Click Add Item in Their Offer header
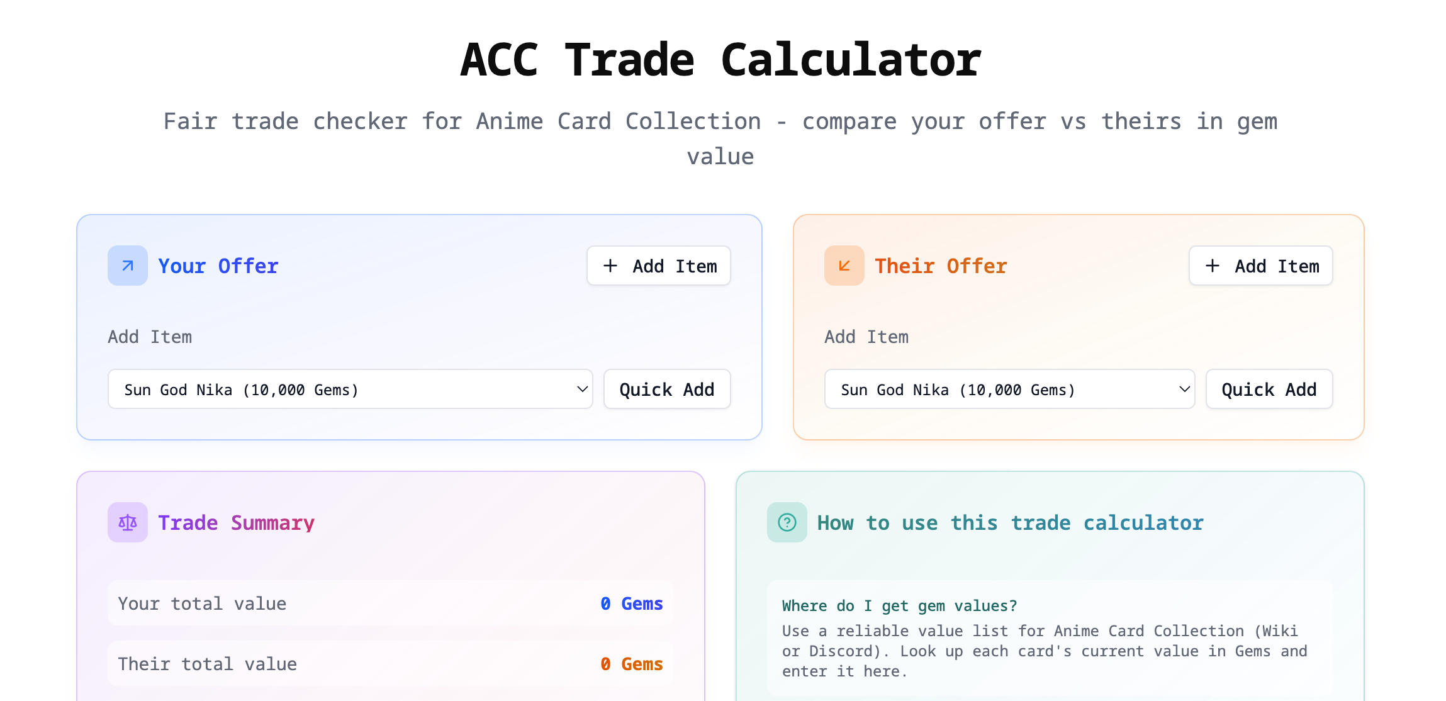This screenshot has width=1446, height=701. coord(1260,266)
